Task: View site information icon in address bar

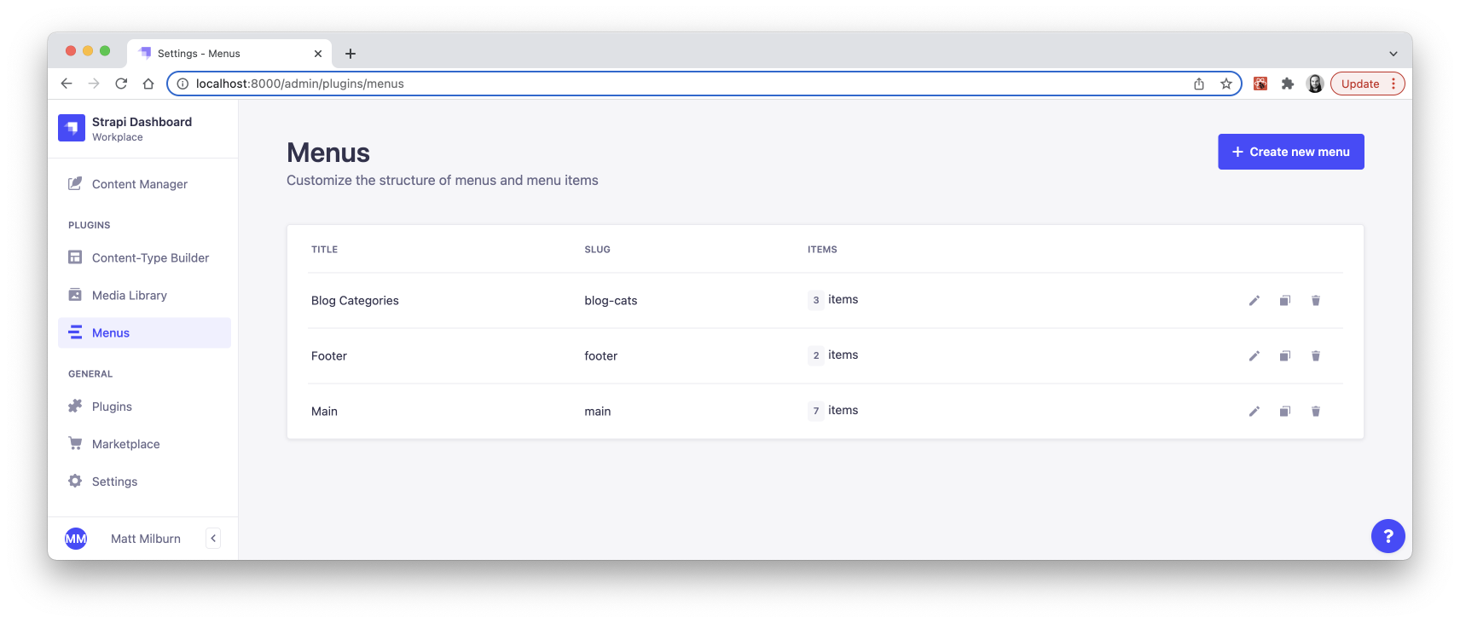Action: pos(182,84)
